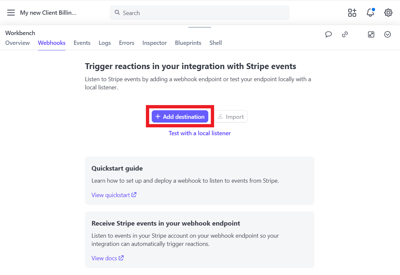Click the Add destination button

click(x=180, y=117)
